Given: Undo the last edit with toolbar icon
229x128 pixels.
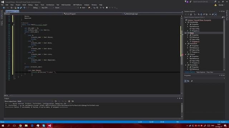Looking at the screenshot, I should [24, 8].
